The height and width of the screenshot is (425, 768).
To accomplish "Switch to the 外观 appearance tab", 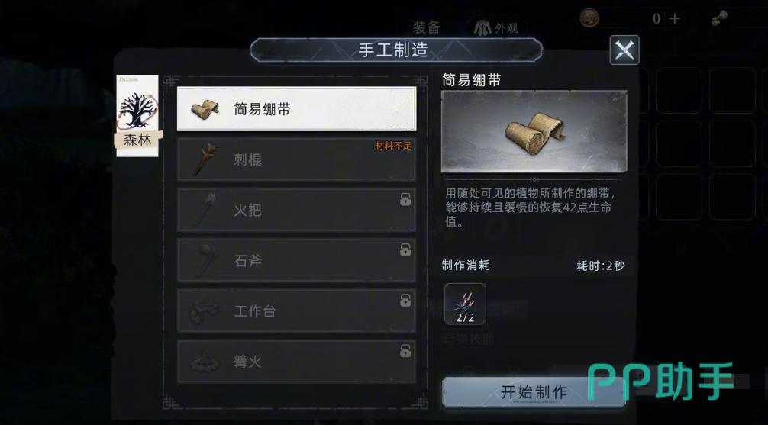I will pyautogui.click(x=496, y=28).
